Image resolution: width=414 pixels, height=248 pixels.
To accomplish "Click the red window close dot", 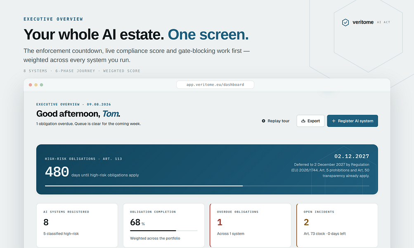I will (x=31, y=85).
